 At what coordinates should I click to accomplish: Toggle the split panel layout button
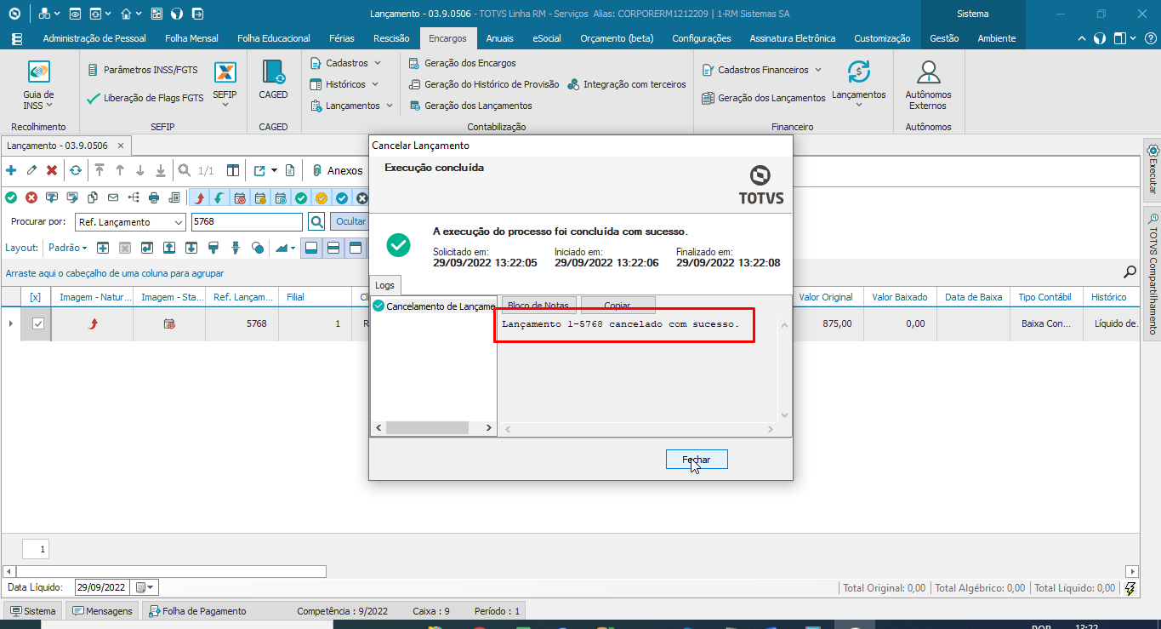coord(333,248)
